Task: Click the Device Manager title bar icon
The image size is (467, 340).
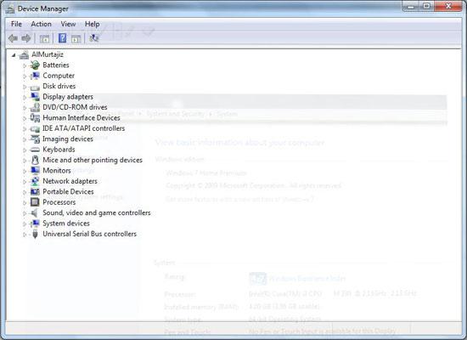Action: [x=10, y=9]
